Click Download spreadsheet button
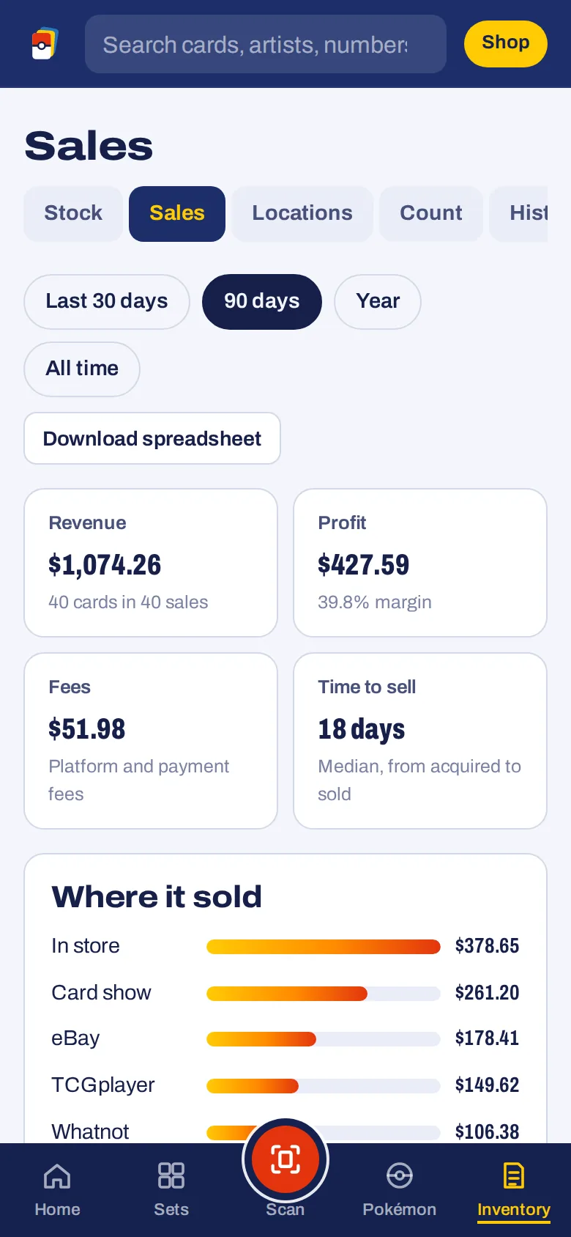Screen dimensions: 571x1237 point(152,438)
